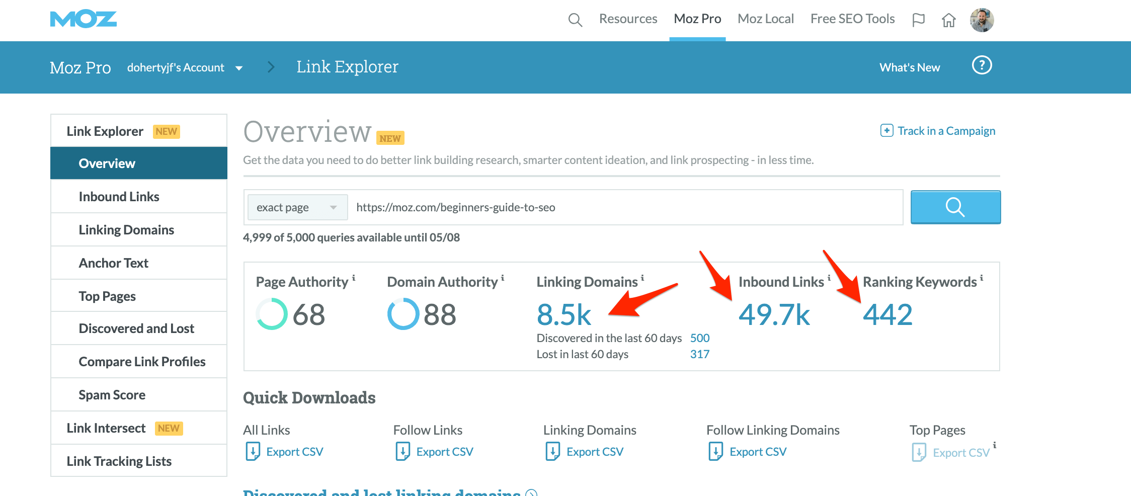The height and width of the screenshot is (496, 1131).
Task: Open Link Tracking Lists sidebar item
Action: [139, 461]
